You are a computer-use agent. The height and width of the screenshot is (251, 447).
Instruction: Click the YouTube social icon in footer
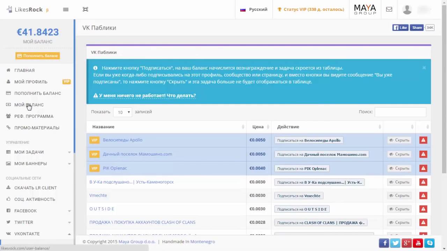pyautogui.click(x=418, y=243)
